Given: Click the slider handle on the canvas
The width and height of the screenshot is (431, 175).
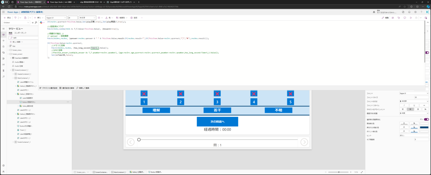Looking at the screenshot, I should 139,139.
